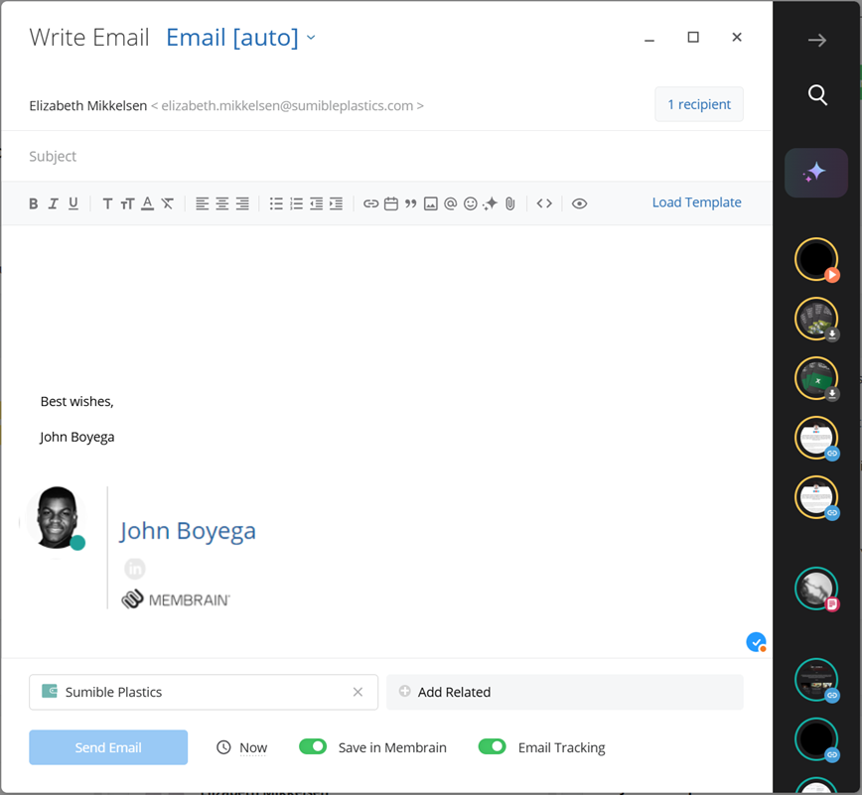Screen dimensions: 862x795
Task: Click the Add Related field
Action: click(565, 692)
